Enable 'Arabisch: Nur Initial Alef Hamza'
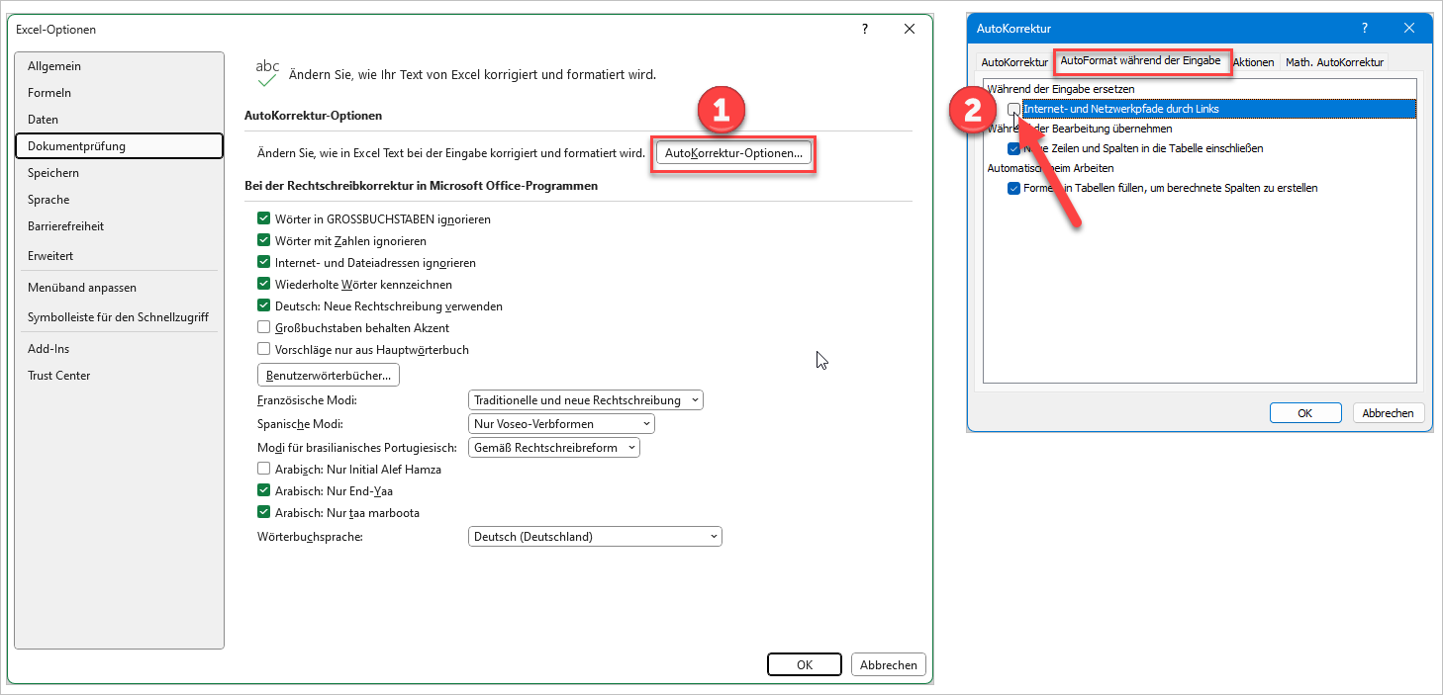Viewport: 1443px width, 695px height. pos(264,470)
